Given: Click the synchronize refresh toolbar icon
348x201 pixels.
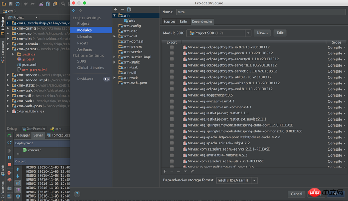Looking at the screenshot, I should click(17, 4).
